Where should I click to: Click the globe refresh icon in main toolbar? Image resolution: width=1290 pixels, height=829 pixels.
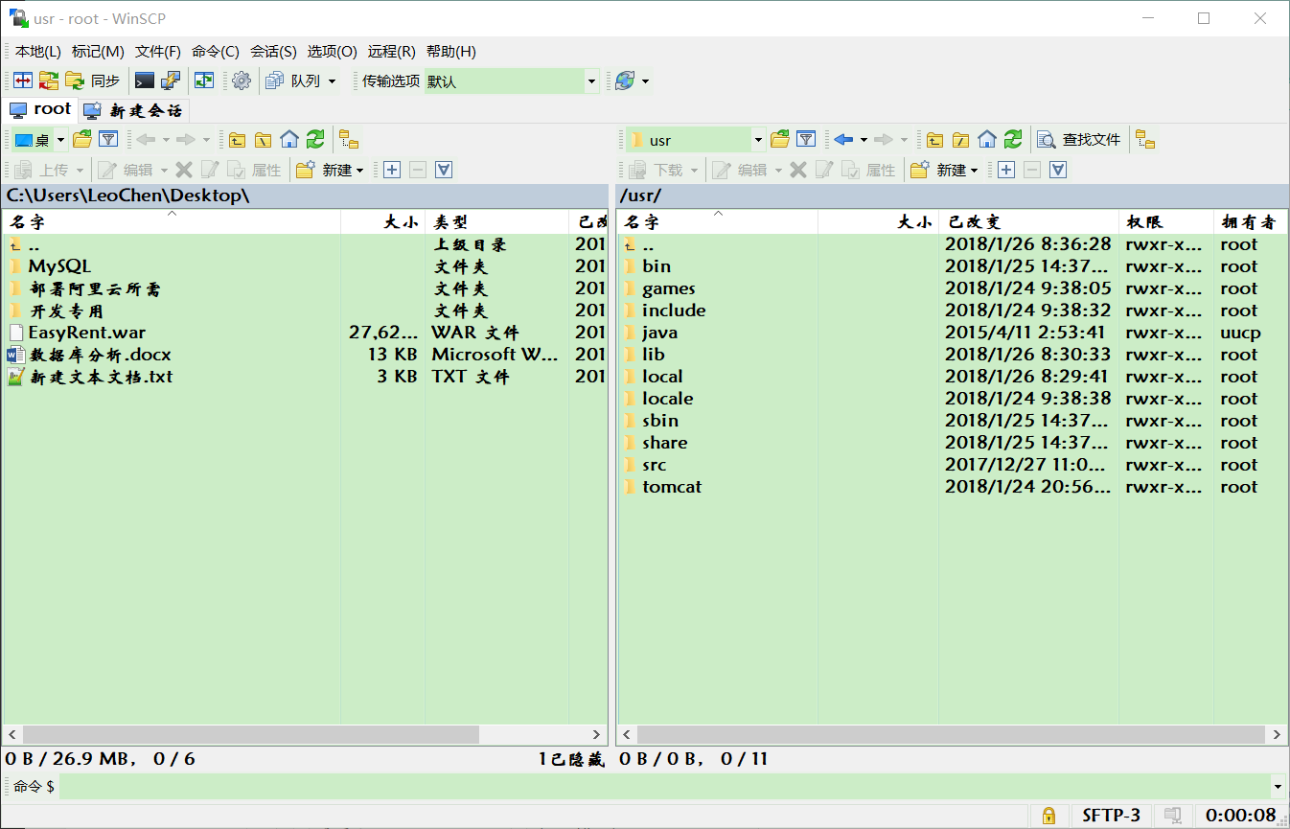pyautogui.click(x=625, y=81)
